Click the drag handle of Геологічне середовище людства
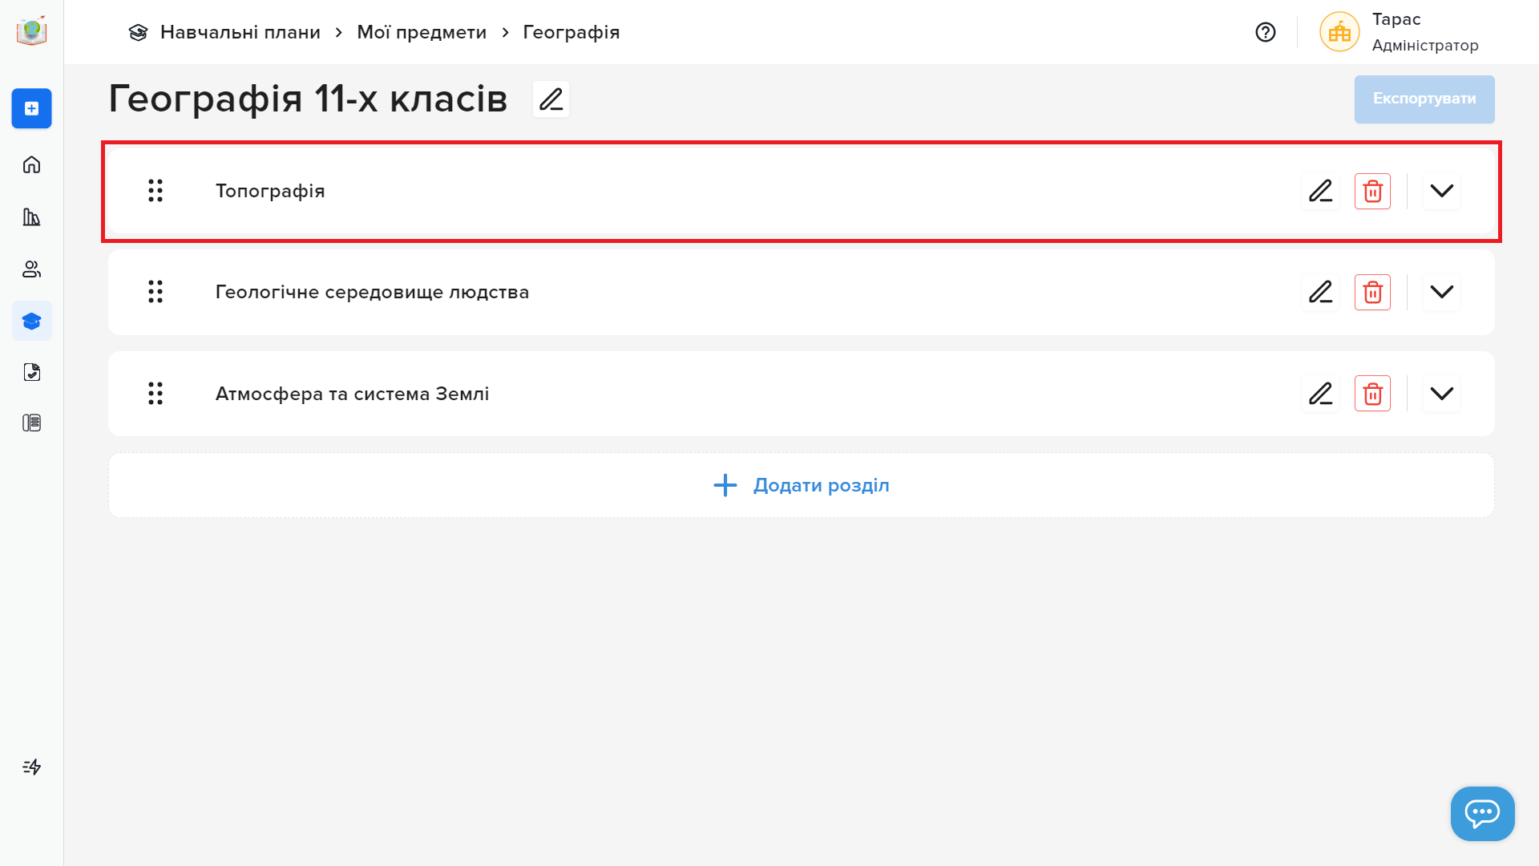The height and width of the screenshot is (866, 1539). point(156,292)
